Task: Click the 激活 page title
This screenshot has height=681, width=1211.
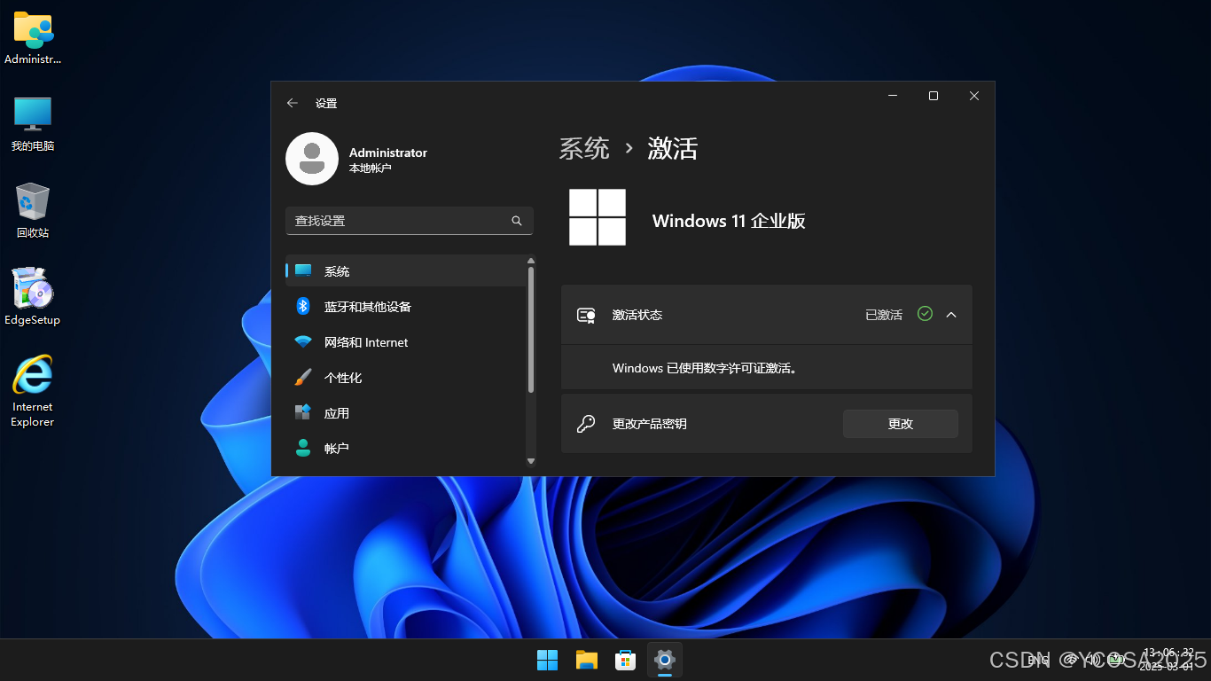Action: click(x=673, y=148)
